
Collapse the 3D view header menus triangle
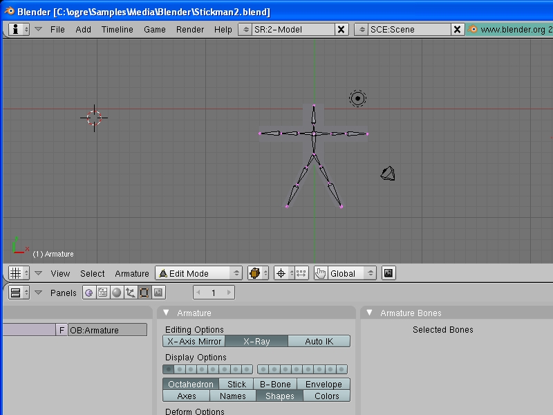click(39, 273)
